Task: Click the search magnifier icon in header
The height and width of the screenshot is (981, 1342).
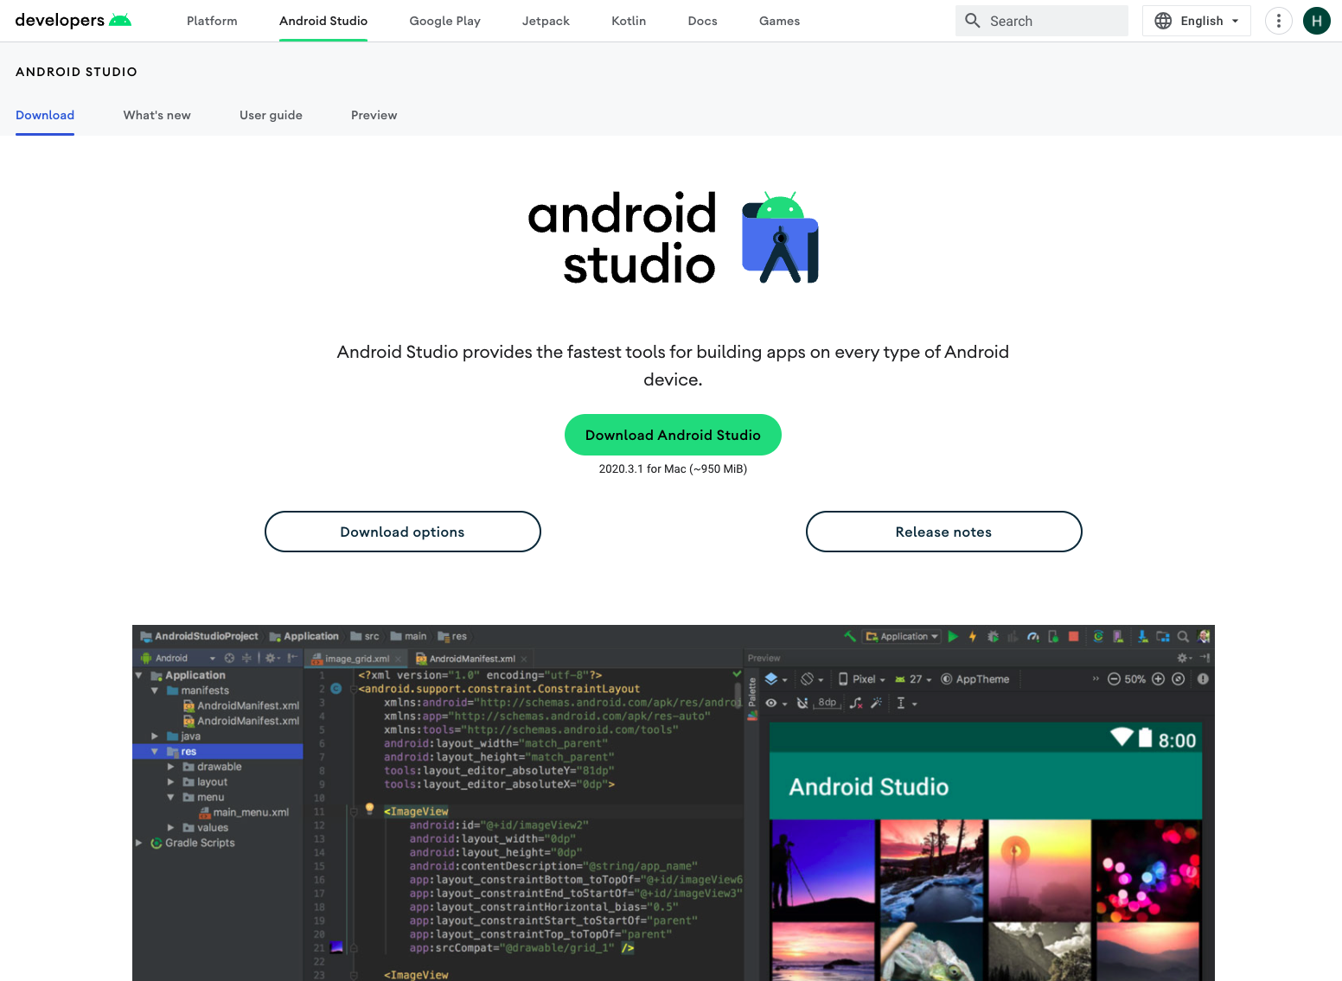Action: 973,21
